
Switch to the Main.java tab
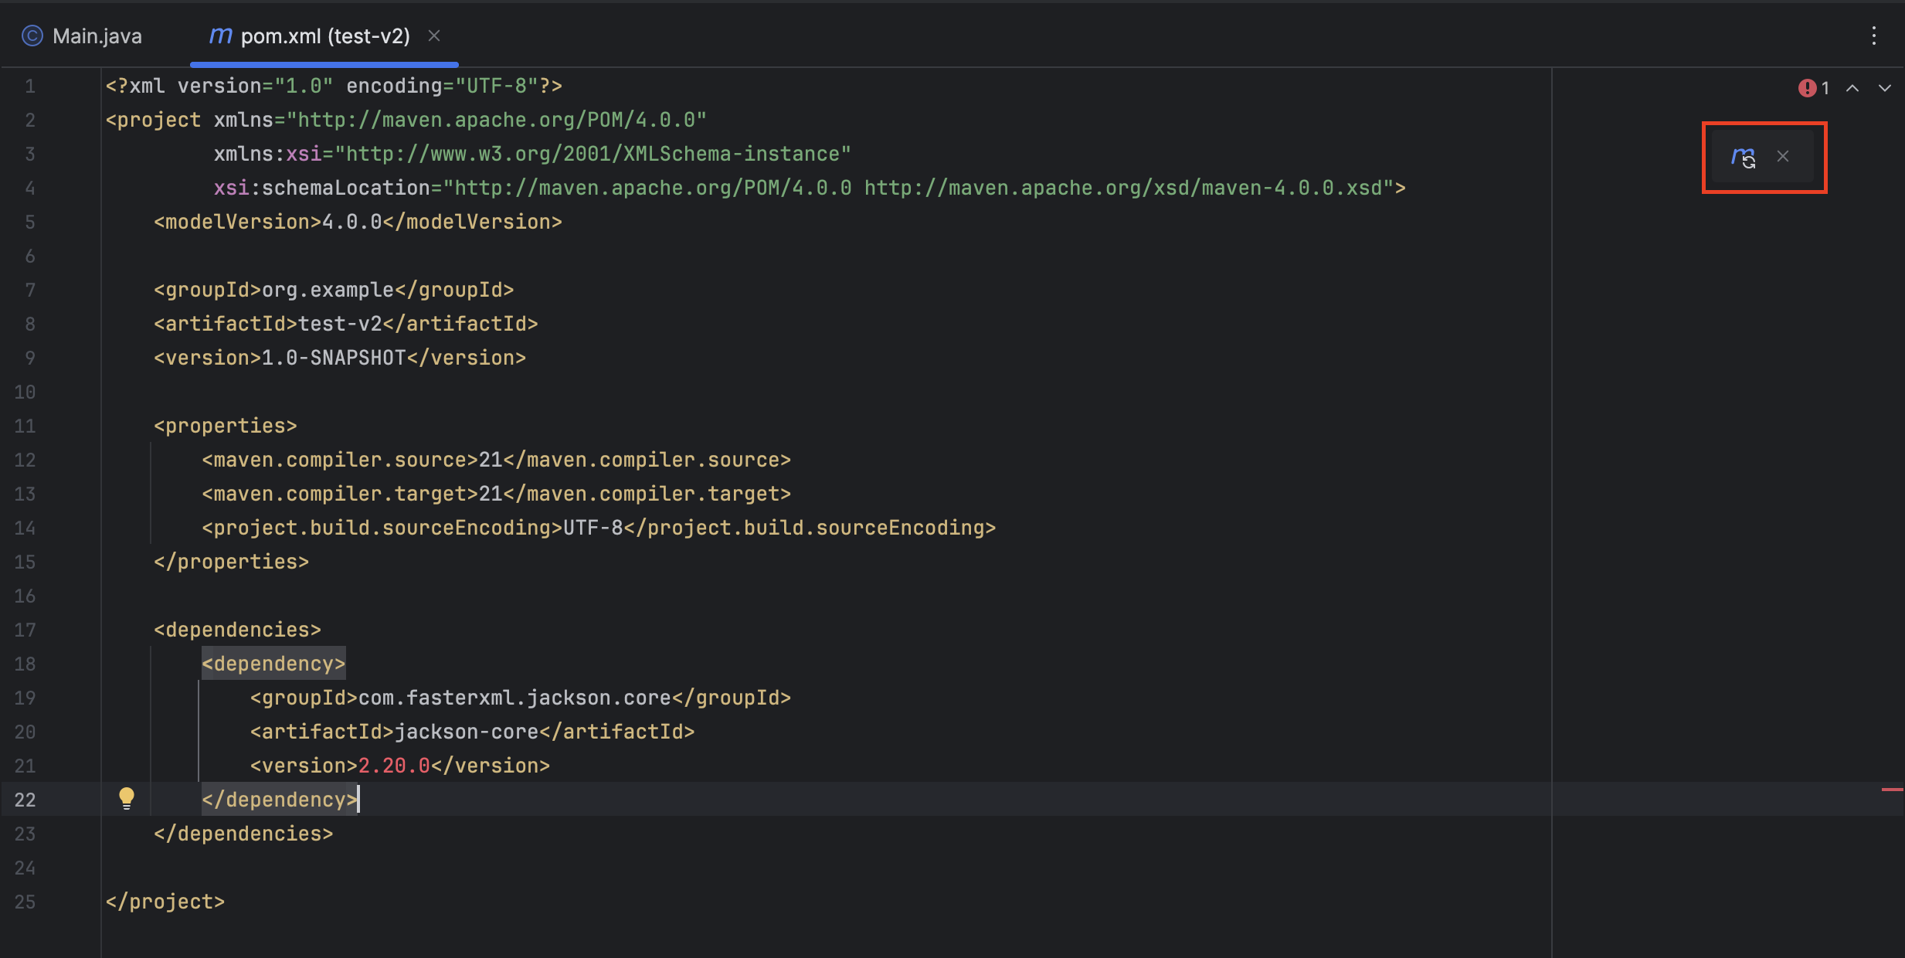pyautogui.click(x=97, y=36)
